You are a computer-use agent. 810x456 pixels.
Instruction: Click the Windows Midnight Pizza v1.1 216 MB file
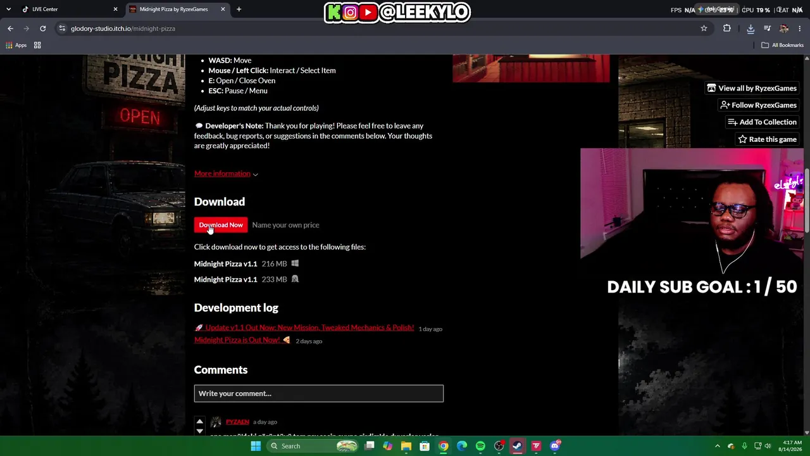(246, 263)
